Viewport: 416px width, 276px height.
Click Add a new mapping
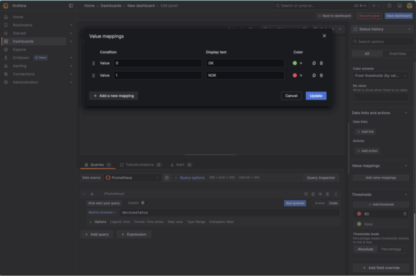coord(113,96)
